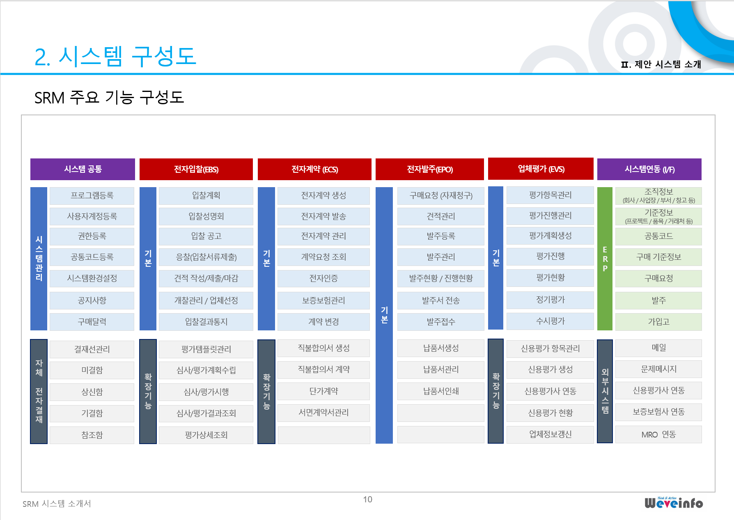Select the 수시평가 cell
Viewport: 734px width, 520px height.
(x=550, y=321)
